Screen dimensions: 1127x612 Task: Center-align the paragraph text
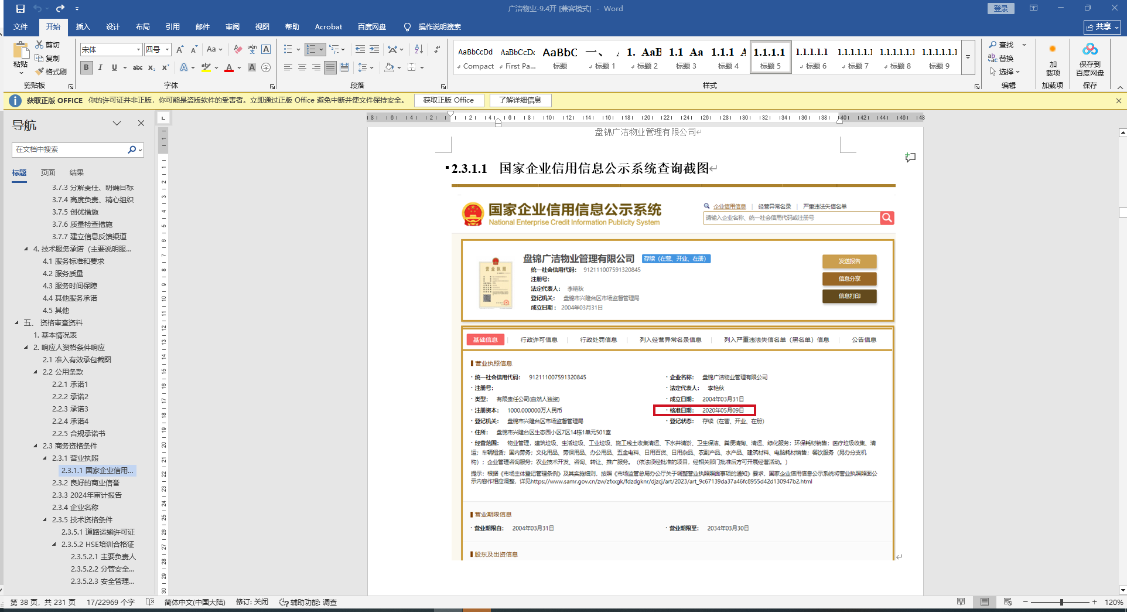pyautogui.click(x=302, y=67)
